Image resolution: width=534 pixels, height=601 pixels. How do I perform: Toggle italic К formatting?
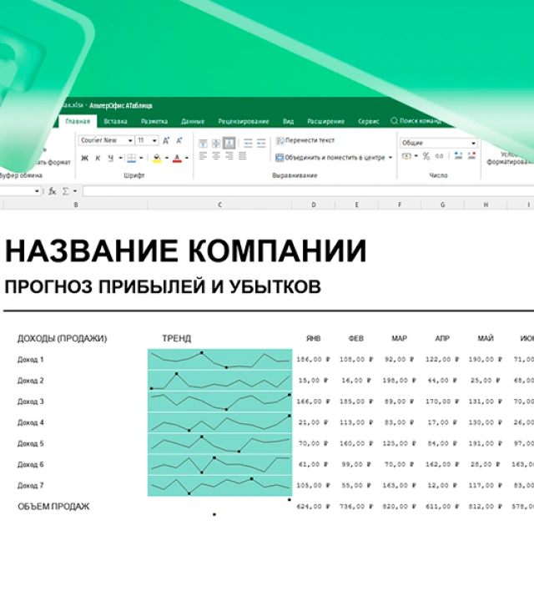click(98, 158)
